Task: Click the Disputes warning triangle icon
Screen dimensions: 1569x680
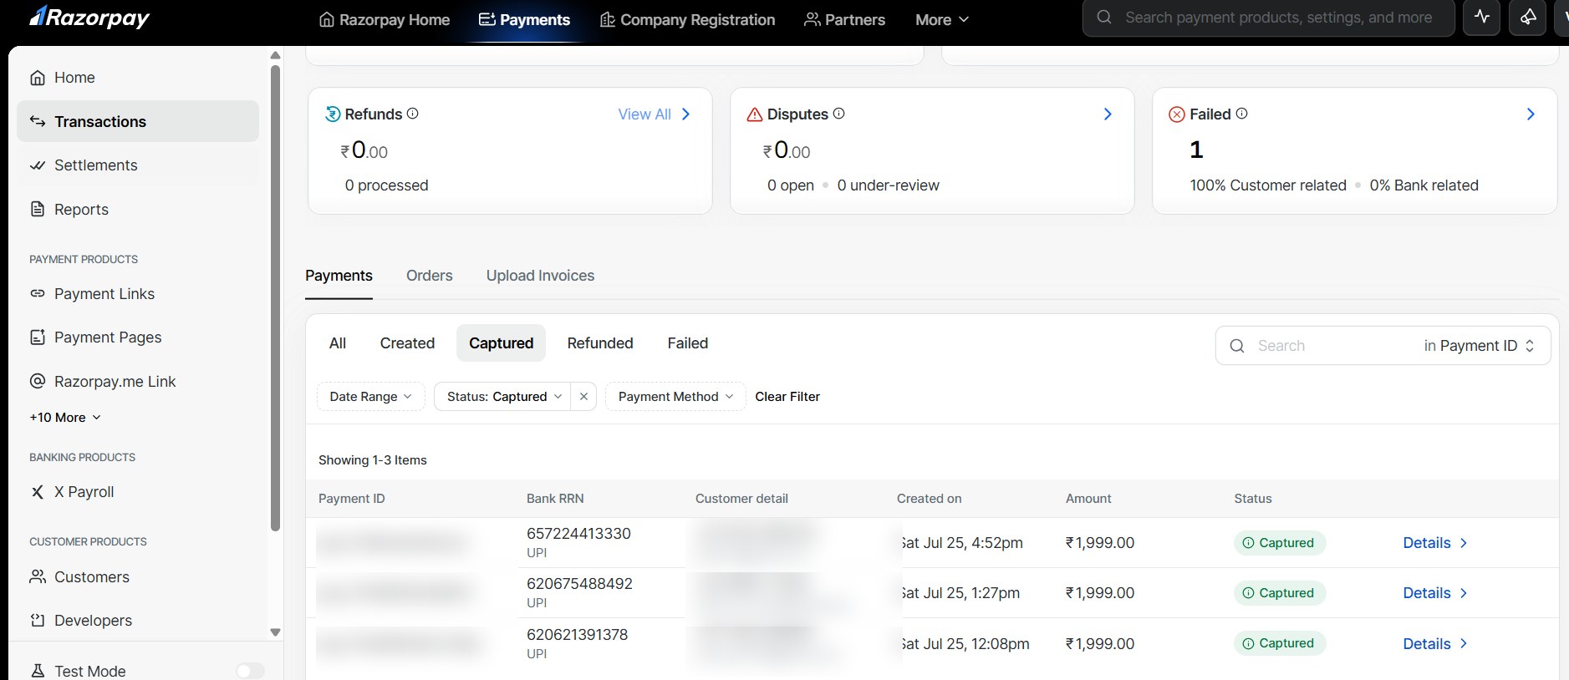Action: click(x=755, y=114)
